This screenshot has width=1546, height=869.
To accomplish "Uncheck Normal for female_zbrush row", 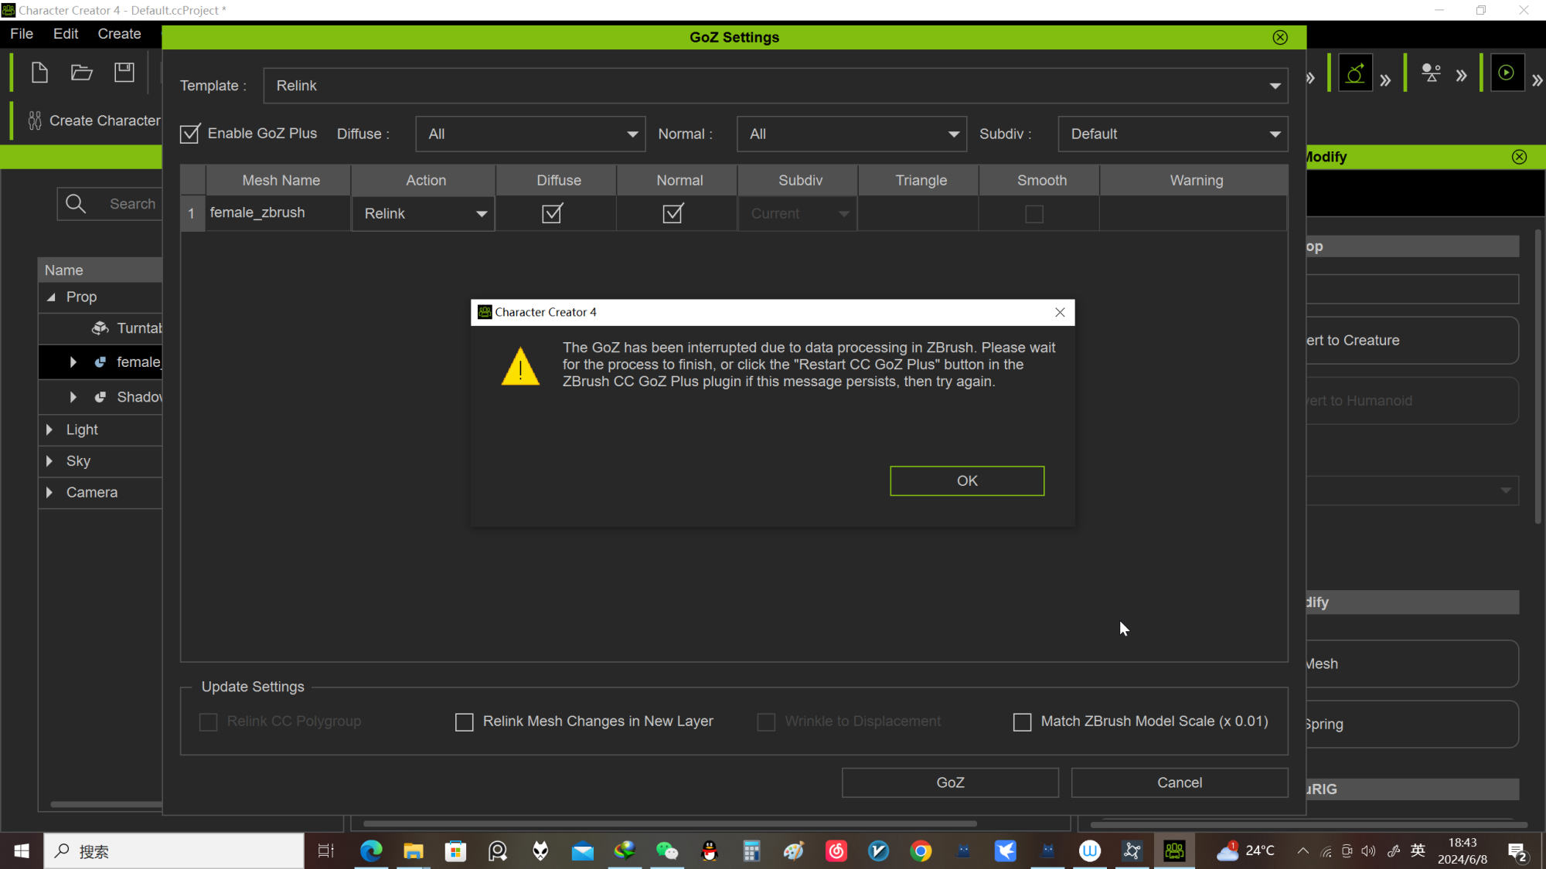I will [x=673, y=213].
